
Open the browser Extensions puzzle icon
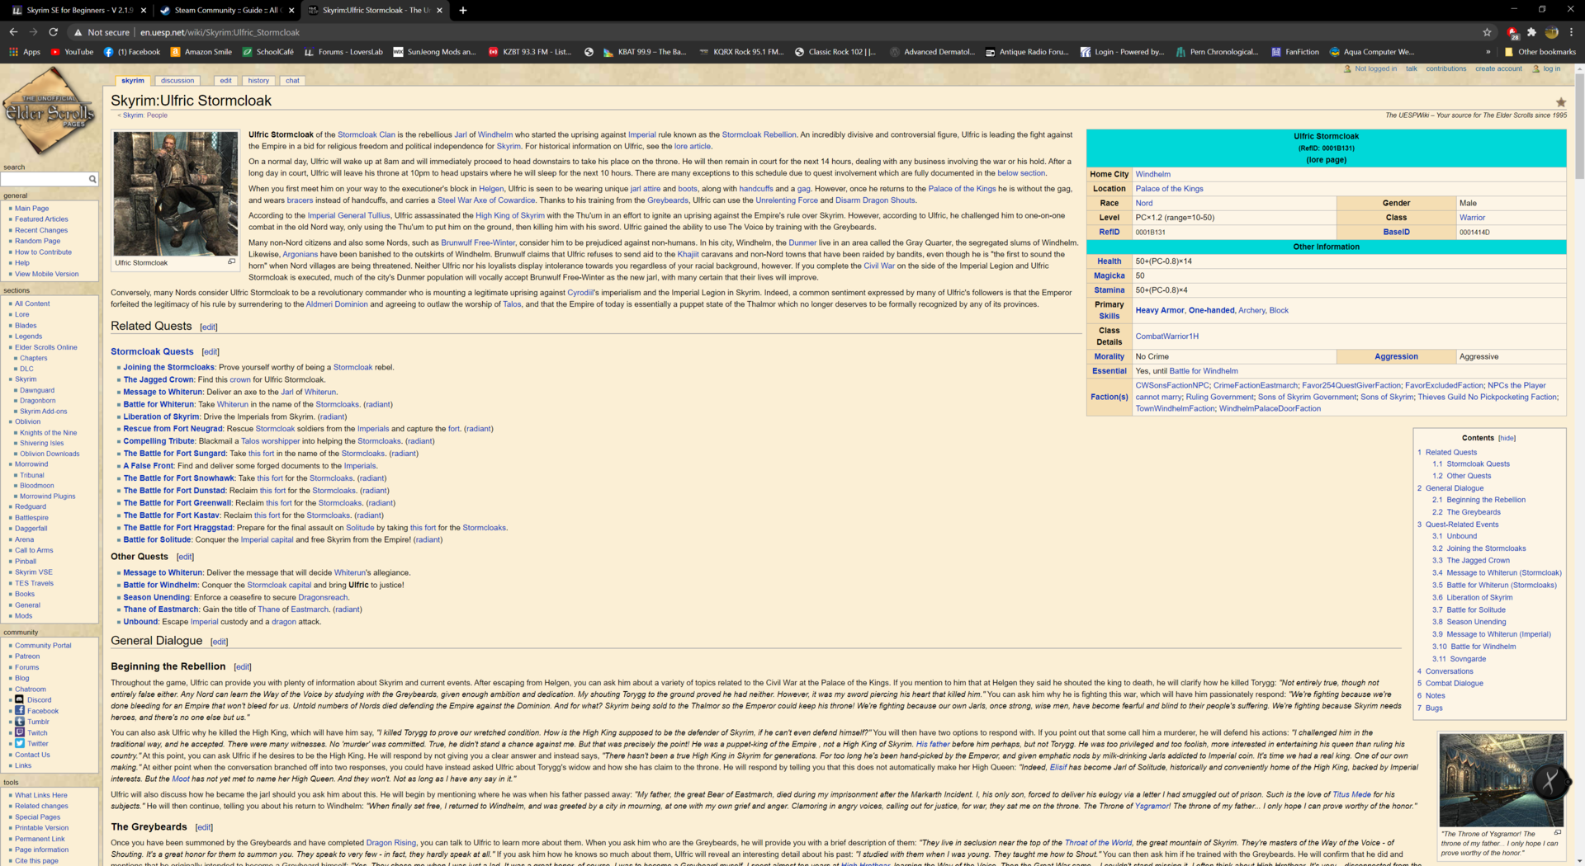pos(1531,32)
